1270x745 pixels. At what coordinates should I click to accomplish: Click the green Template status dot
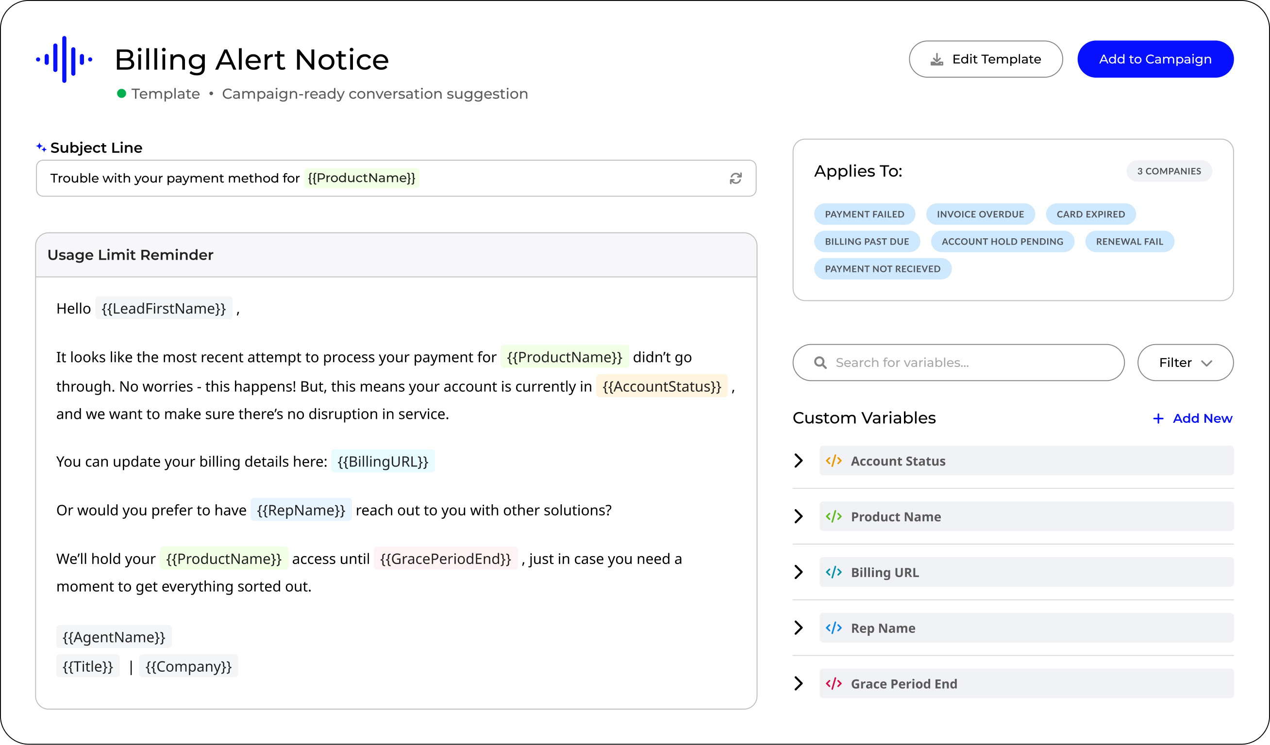121,93
